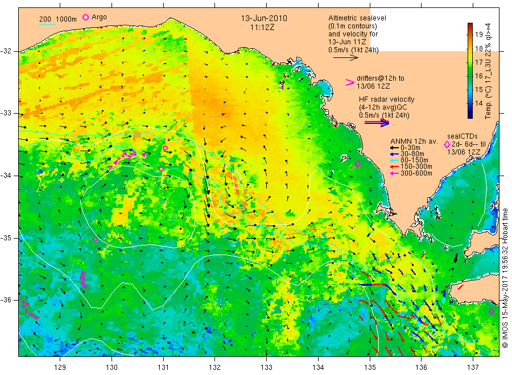Image resolution: width=512 pixels, height=375 pixels.
Task: Click the 135 longitude axis label
Action: [370, 368]
